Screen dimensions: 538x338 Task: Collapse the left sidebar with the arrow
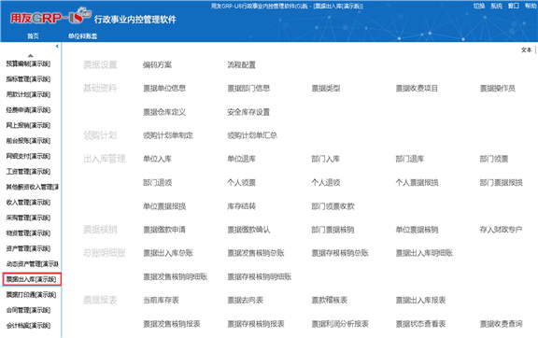point(57,46)
